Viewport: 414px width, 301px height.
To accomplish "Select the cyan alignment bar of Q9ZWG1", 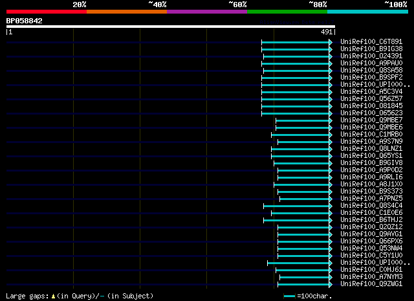I will (x=303, y=284).
